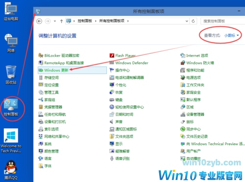This screenshot has height=182, width=245.
Task: Open 同步中心 sync center icon
Action: pyautogui.click(x=183, y=129)
